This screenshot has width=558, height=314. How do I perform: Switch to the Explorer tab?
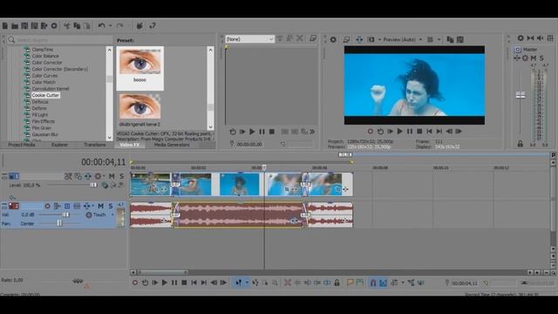[x=59, y=145]
